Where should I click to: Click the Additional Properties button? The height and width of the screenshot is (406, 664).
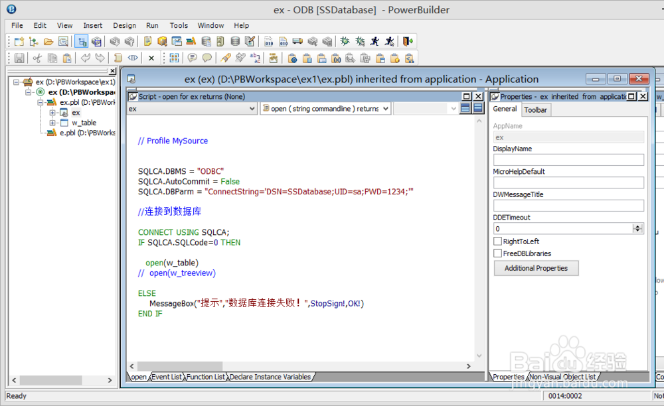click(536, 268)
